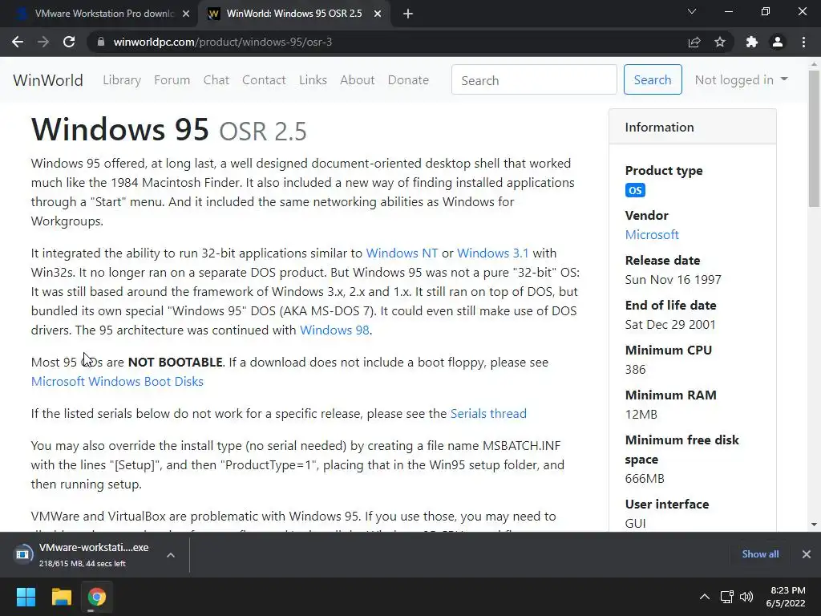Open the VMware-workstation exe download item
Image resolution: width=821 pixels, height=616 pixels.
click(x=83, y=554)
